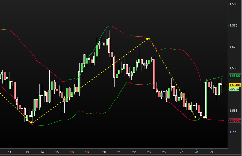Click date label 11 on time axis
Image resolution: width=242 pixels, height=156 pixels.
[10, 152]
